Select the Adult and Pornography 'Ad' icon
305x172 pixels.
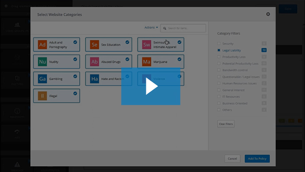point(42,45)
